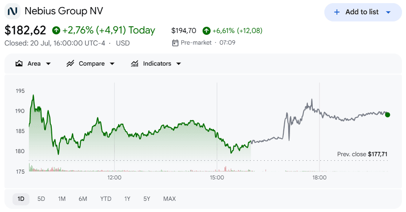The width and height of the screenshot is (406, 212).
Task: Click the +2,76% (+4,91) Today change
Action: coord(108,30)
